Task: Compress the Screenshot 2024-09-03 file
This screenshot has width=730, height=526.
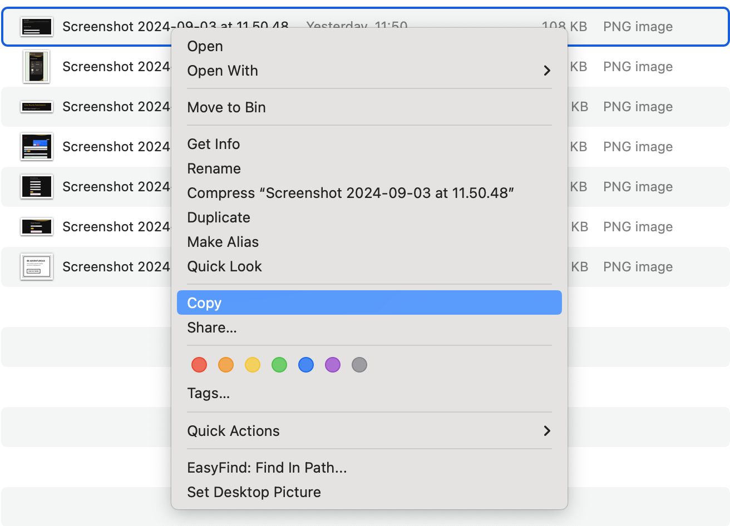Action: 351,193
